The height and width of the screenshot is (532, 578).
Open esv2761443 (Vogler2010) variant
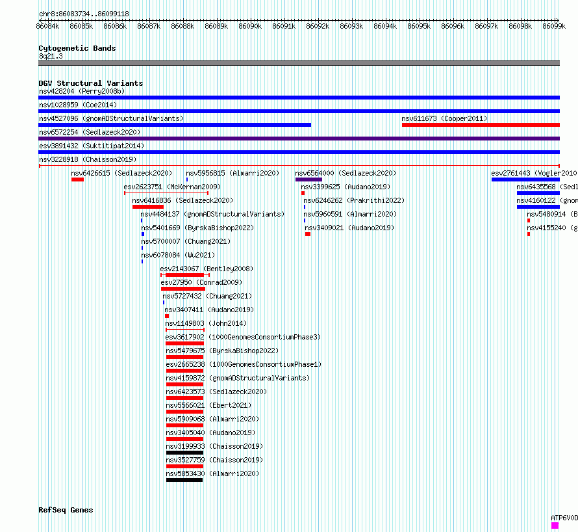pyautogui.click(x=534, y=173)
